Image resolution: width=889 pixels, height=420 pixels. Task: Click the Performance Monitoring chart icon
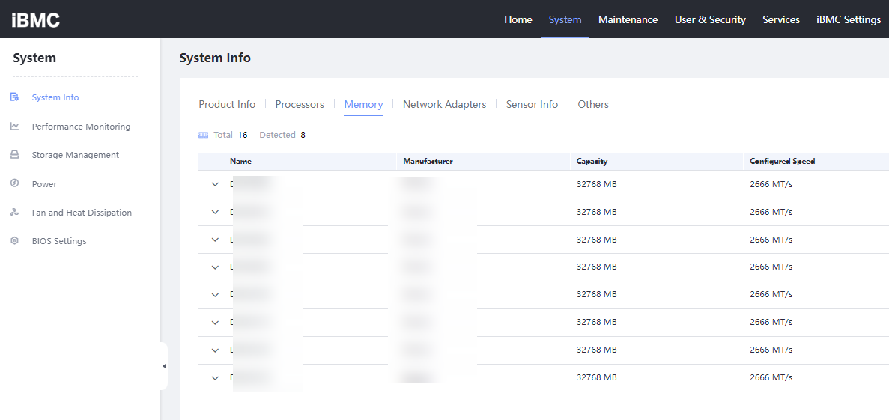[x=15, y=127]
